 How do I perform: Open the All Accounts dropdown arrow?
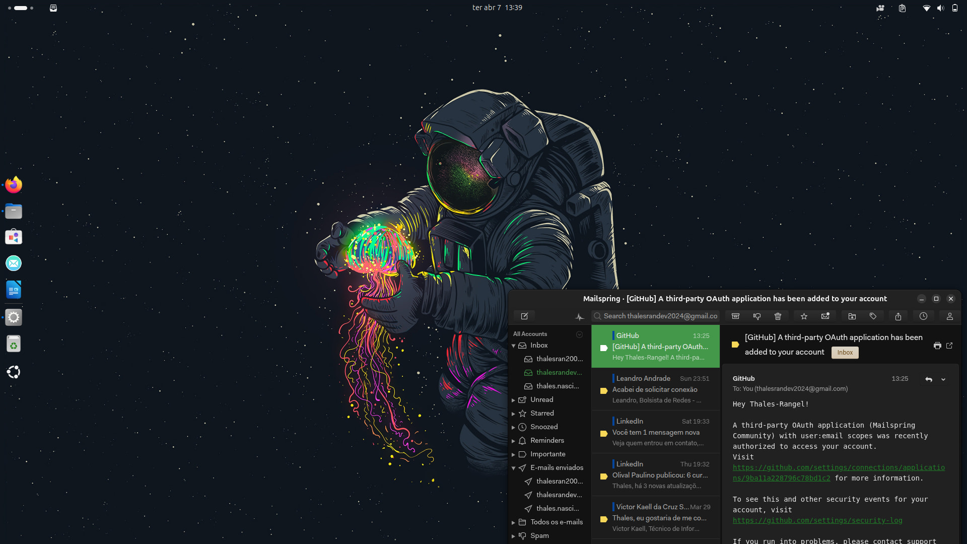point(579,334)
